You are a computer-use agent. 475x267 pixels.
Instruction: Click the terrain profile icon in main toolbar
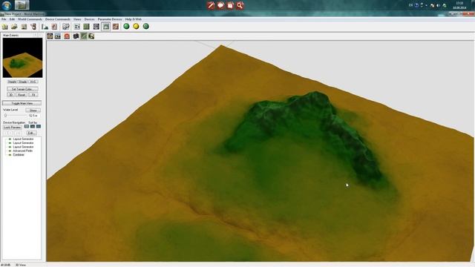[x=45, y=27]
